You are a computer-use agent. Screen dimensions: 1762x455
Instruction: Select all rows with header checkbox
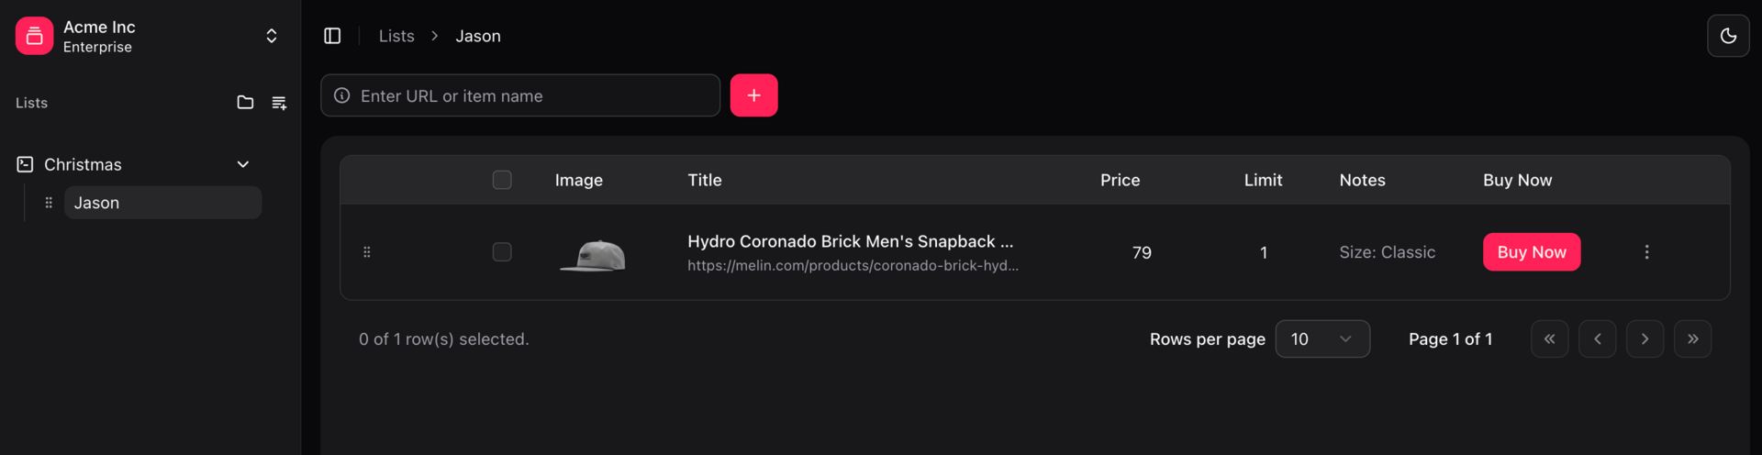[x=502, y=180]
